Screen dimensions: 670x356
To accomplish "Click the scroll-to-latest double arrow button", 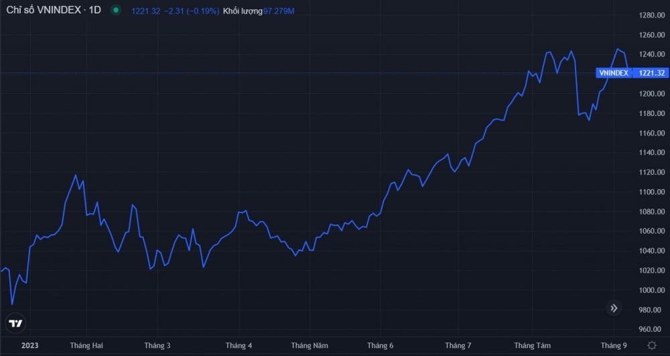I will (614, 308).
